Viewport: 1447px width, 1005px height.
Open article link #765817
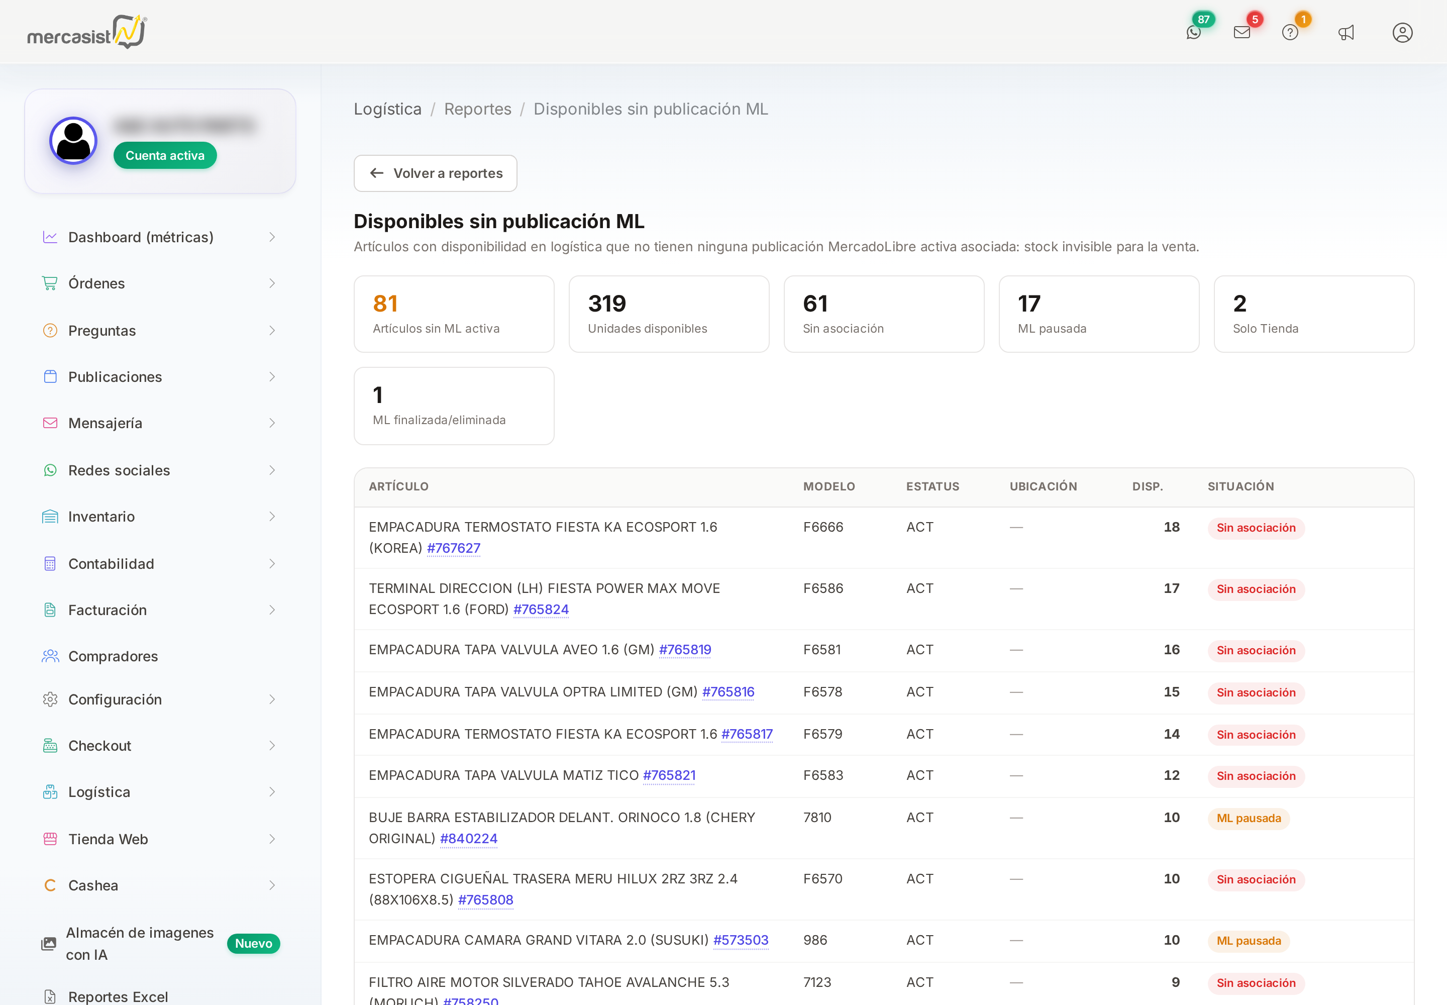point(747,734)
